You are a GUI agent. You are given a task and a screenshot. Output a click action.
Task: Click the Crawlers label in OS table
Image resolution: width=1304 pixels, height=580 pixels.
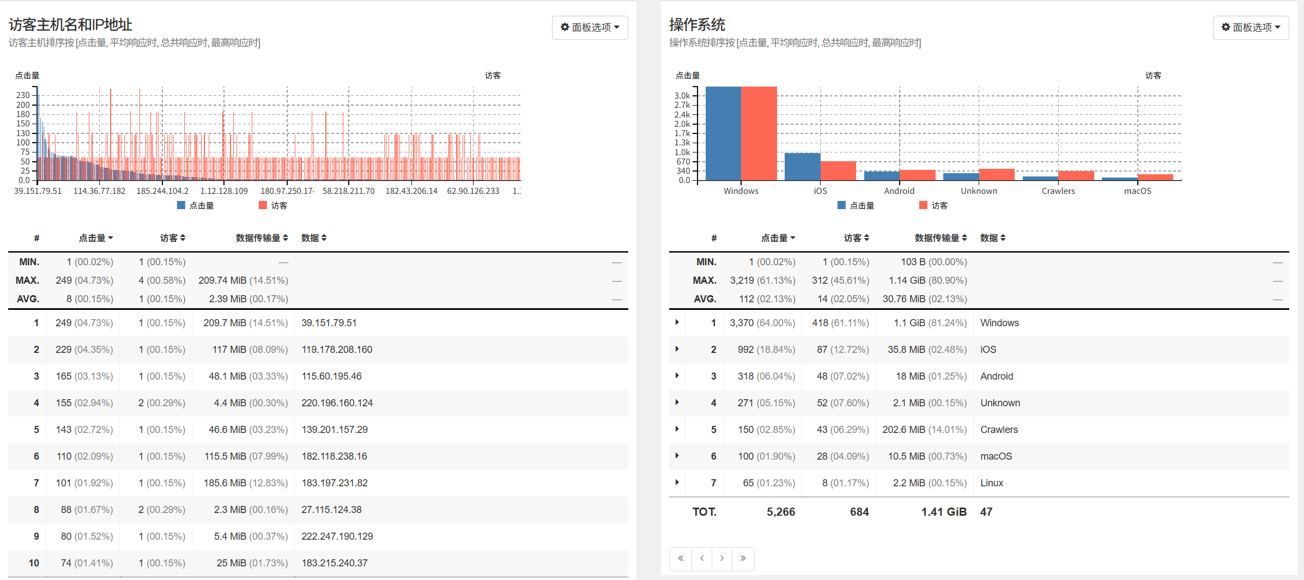[999, 430]
